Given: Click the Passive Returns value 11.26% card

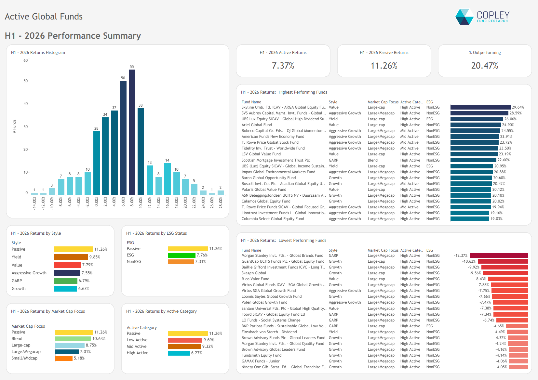Looking at the screenshot, I should (384, 66).
